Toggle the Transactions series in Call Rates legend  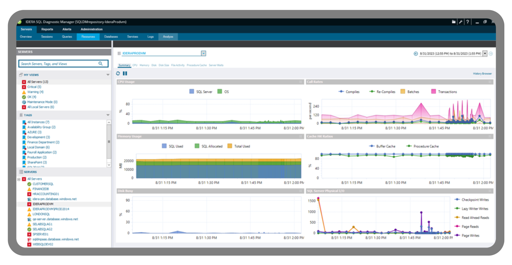click(443, 92)
